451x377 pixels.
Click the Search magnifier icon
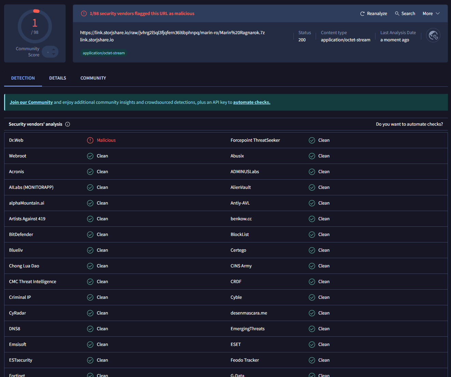tap(396, 13)
